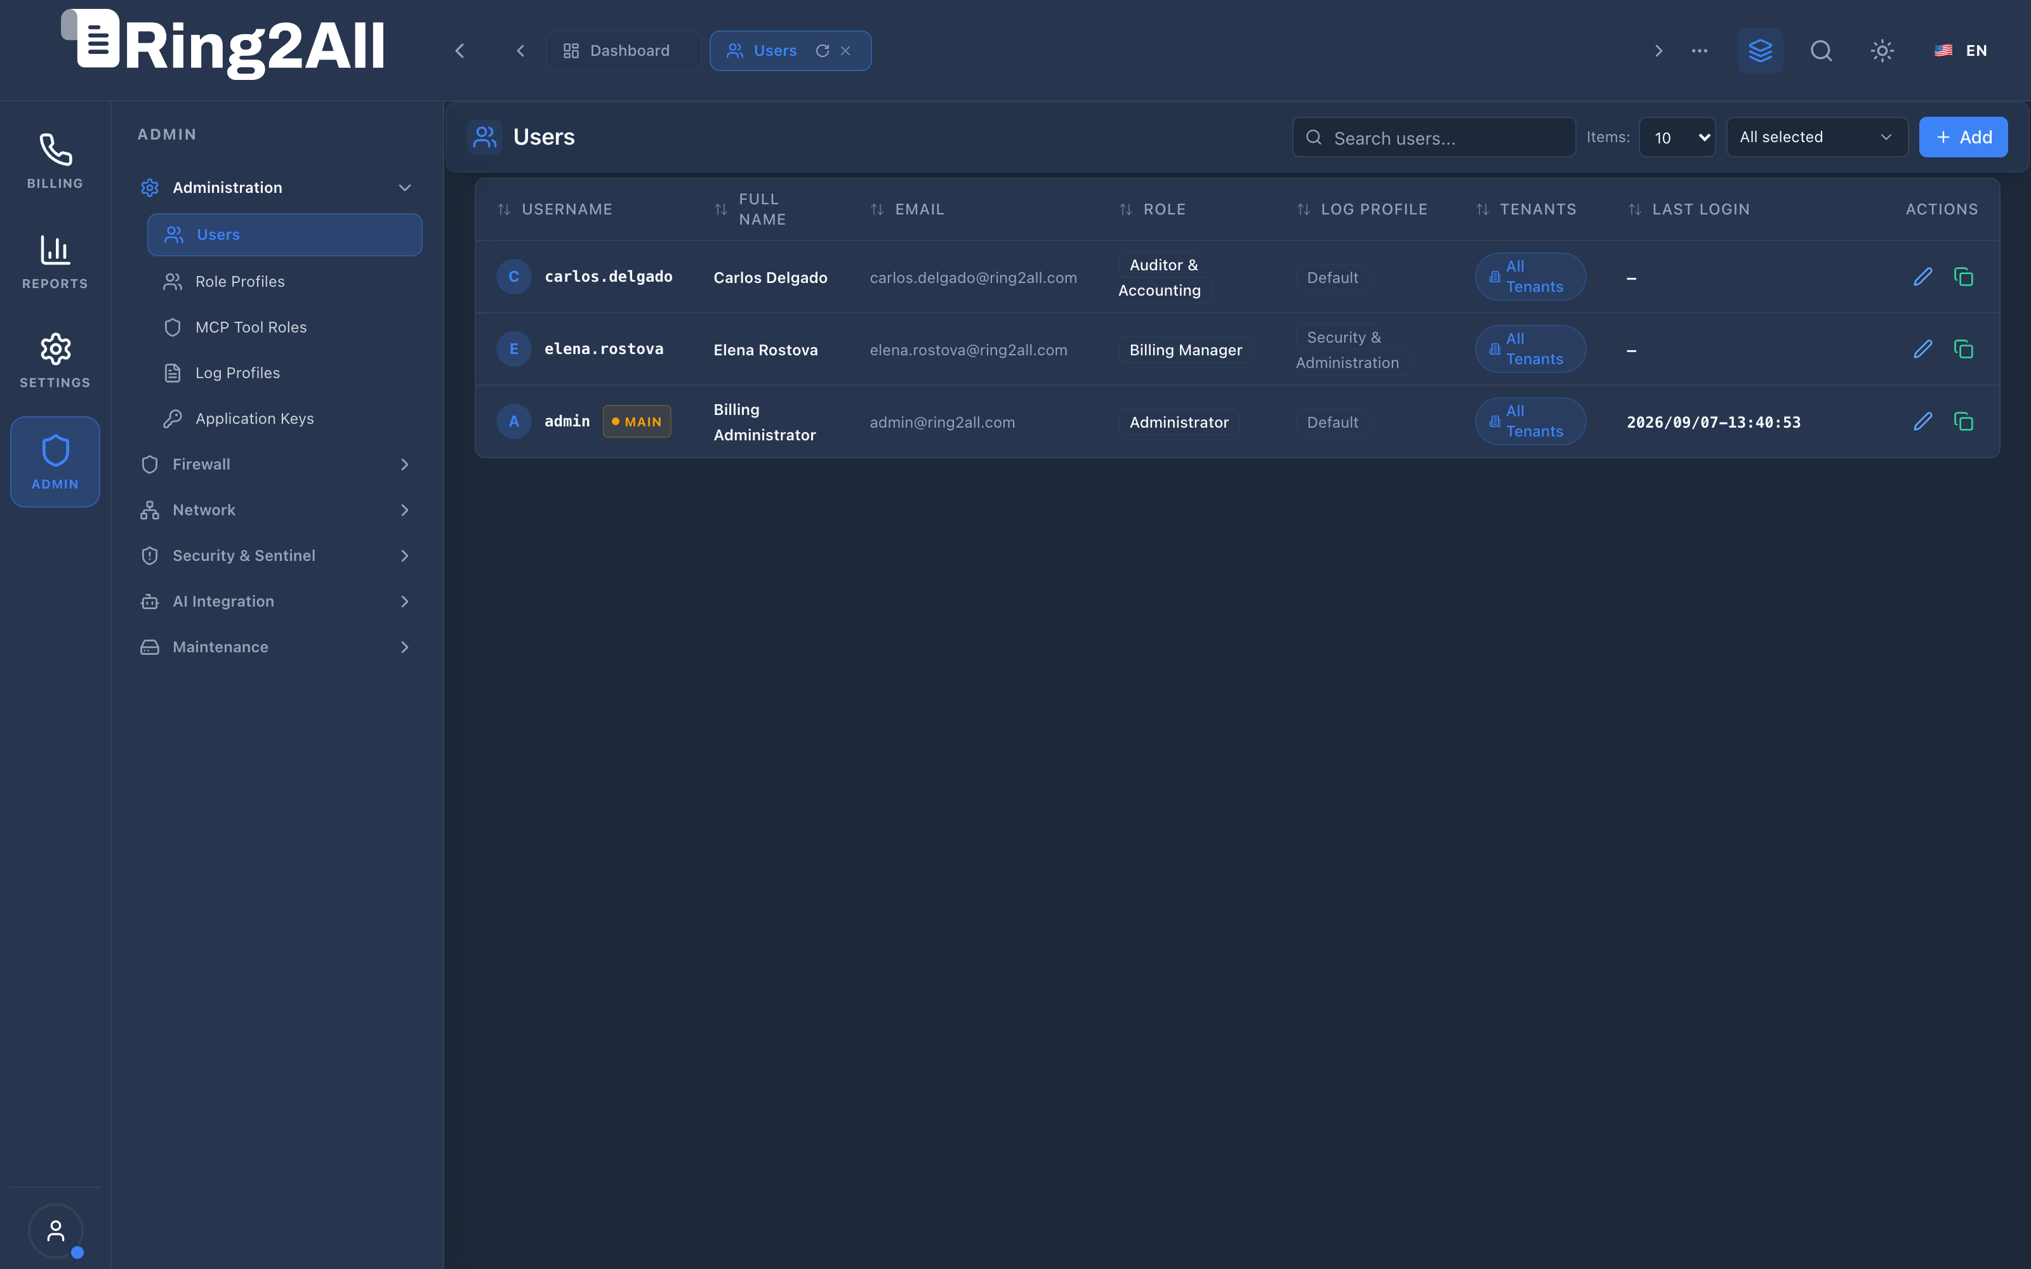The height and width of the screenshot is (1269, 2031).
Task: Open Application Keys menu item
Action: [284, 419]
